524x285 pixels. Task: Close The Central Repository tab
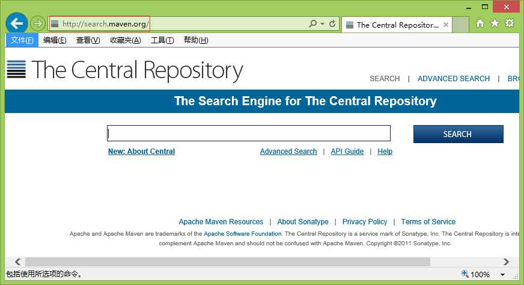click(x=446, y=25)
